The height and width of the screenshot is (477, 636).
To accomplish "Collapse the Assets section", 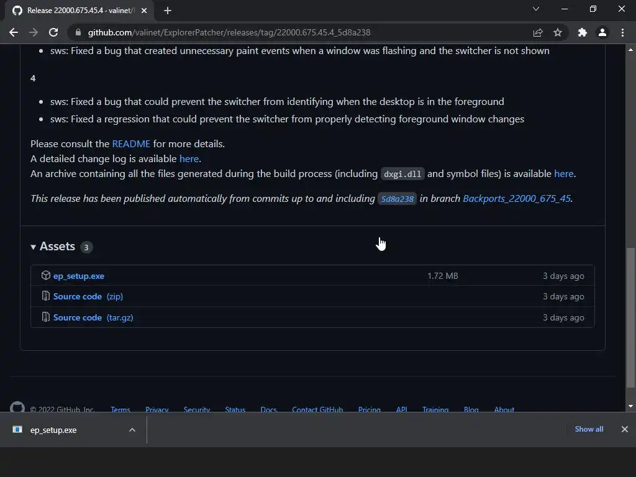I will click(x=53, y=247).
